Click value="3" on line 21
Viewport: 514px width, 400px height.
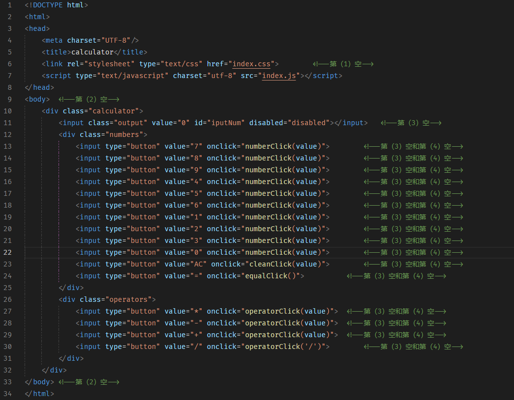pyautogui.click(x=183, y=240)
